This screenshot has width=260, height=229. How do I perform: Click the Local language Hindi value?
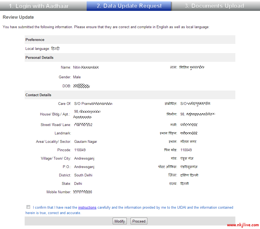click(55, 49)
